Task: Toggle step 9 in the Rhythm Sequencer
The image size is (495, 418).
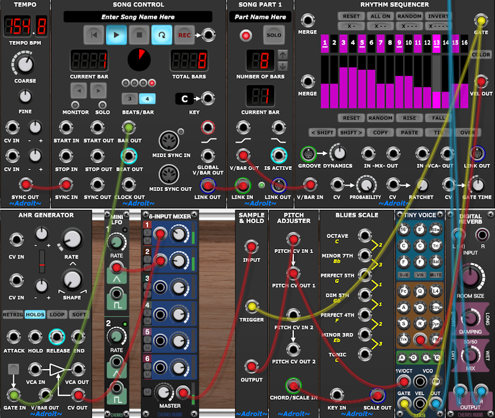Action: tap(399, 43)
